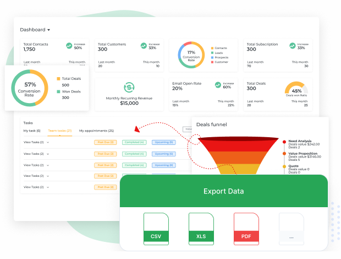The height and width of the screenshot is (259, 341).
Task: Click the Need Analysis stage label
Action: 300,141
